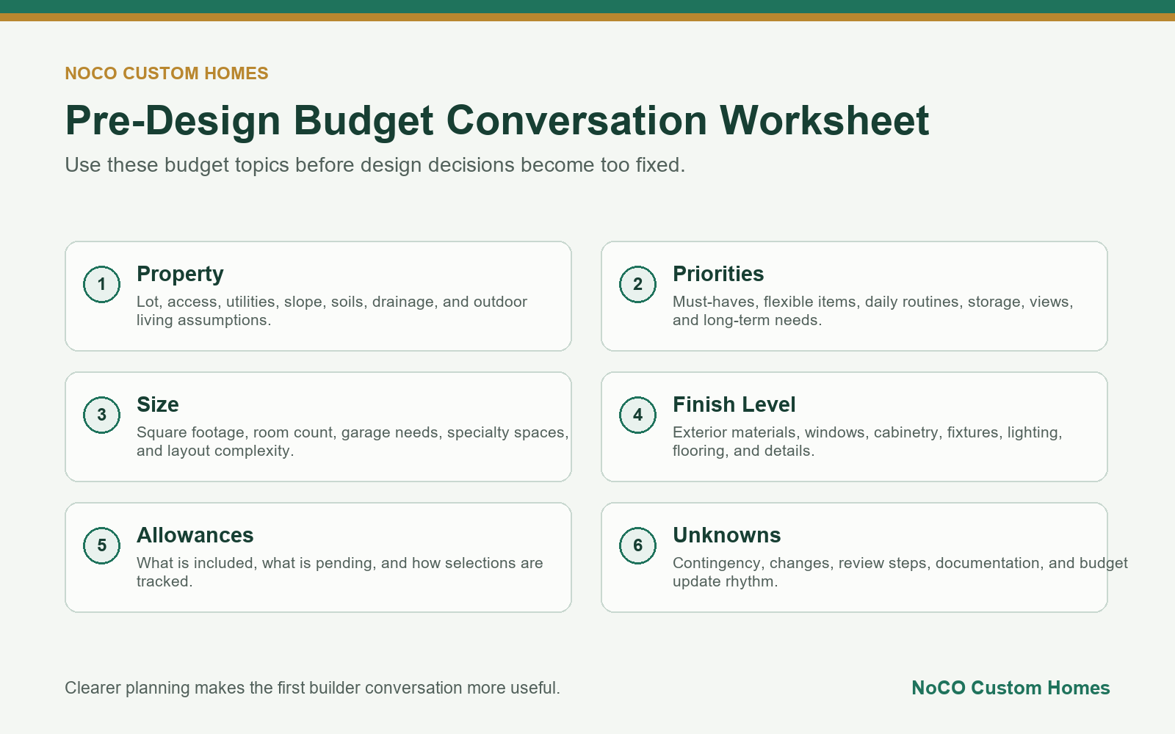Screen dimensions: 1175x734
Task: Select the Unknowns heading
Action: 727,535
